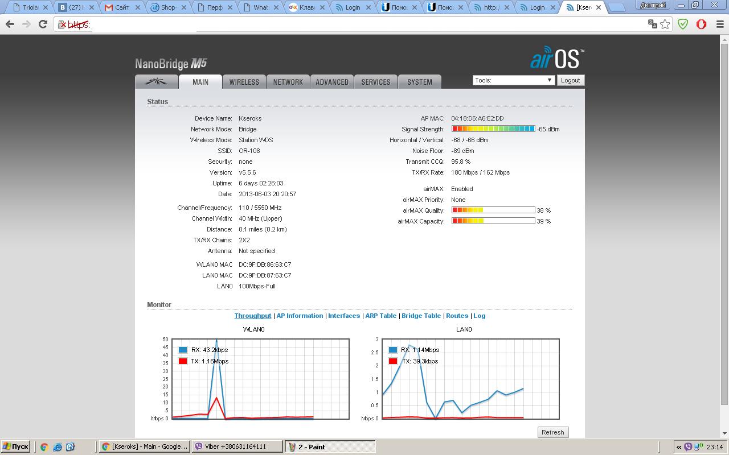Open the ARP Table link
This screenshot has height=455, width=729.
[x=380, y=316]
